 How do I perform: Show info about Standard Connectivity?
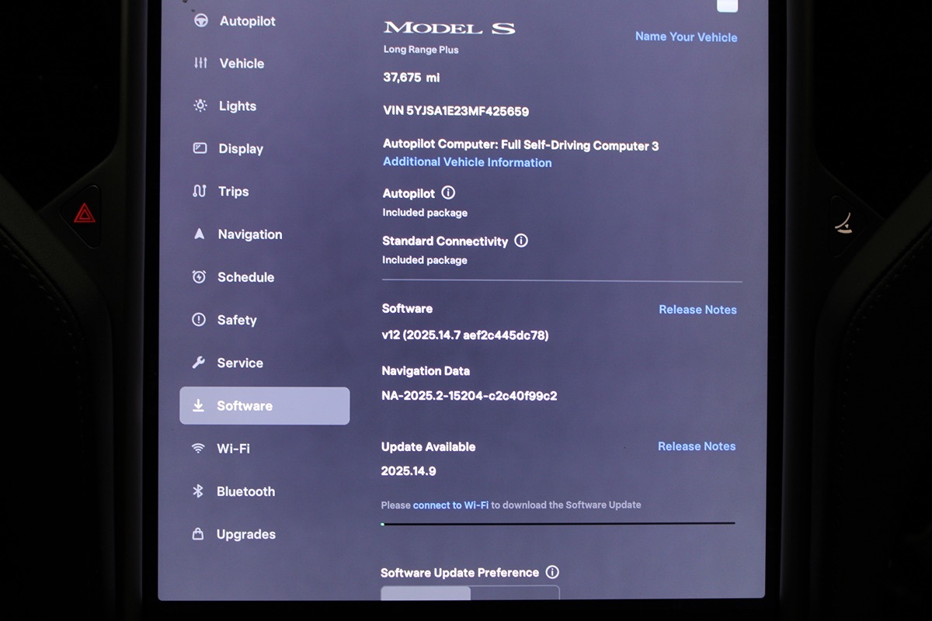pyautogui.click(x=521, y=241)
